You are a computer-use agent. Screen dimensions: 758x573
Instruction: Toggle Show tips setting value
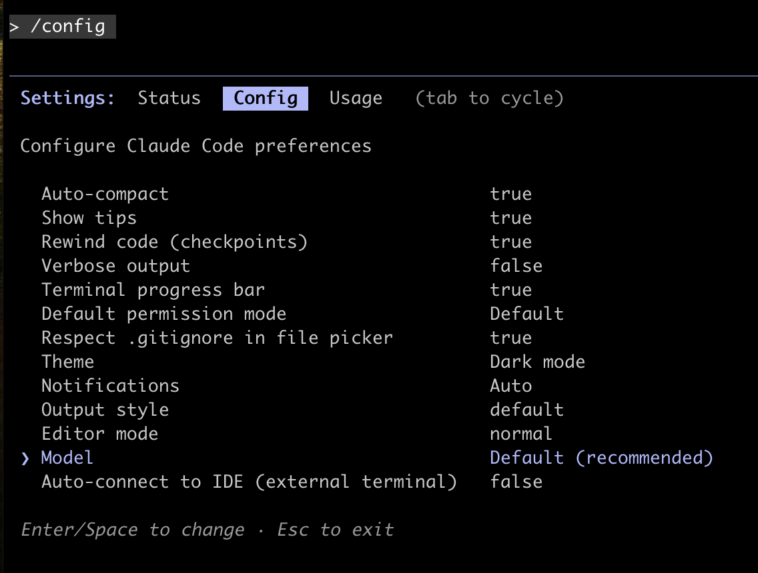[510, 218]
